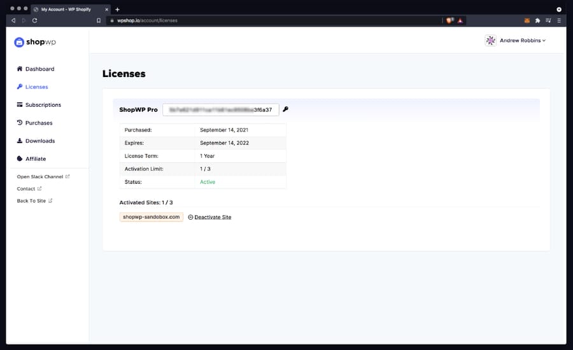The image size is (573, 350).
Task: Click the 1 Year license term value
Action: click(207, 156)
